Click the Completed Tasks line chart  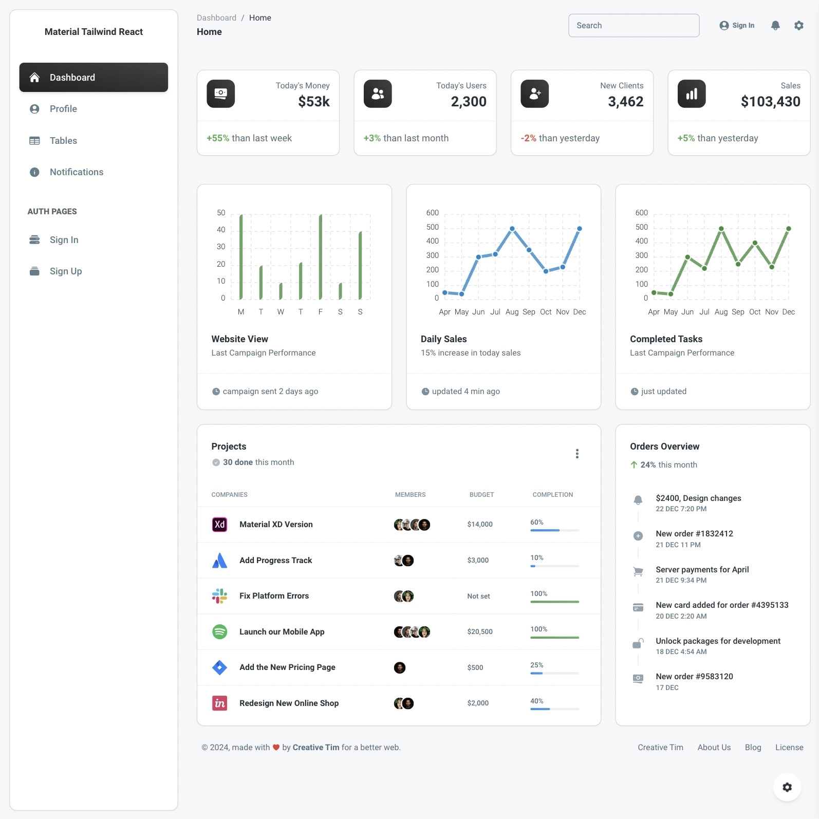point(713,262)
